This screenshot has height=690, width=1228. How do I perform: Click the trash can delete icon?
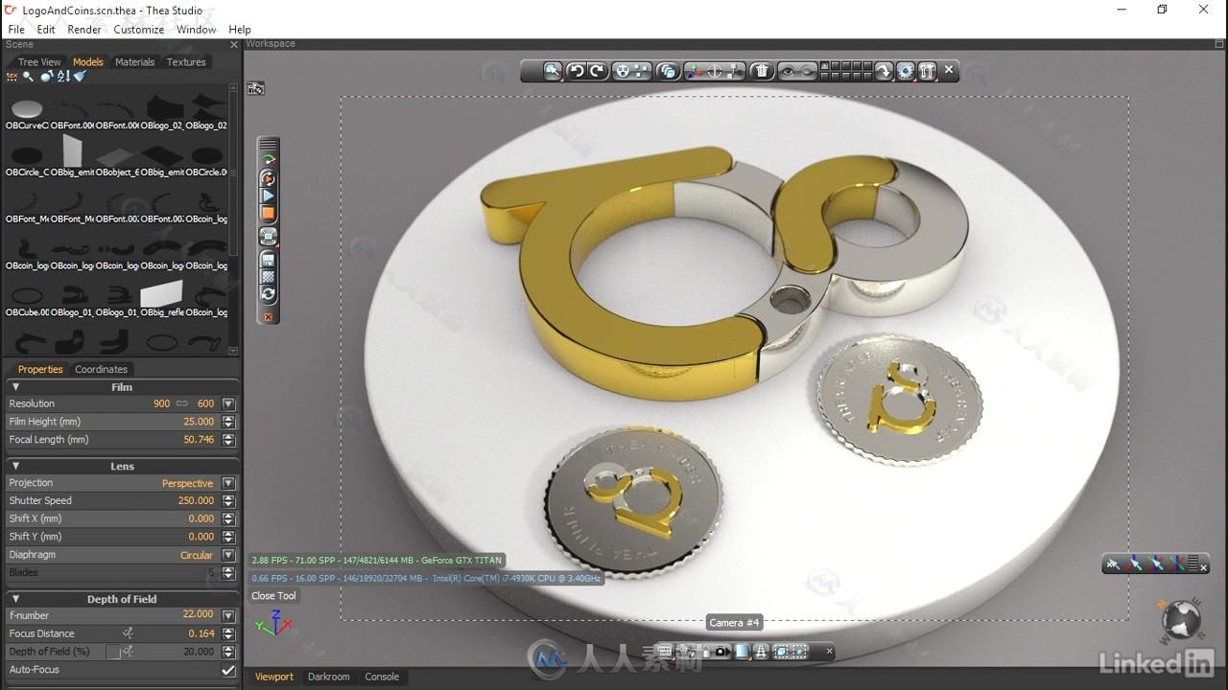761,71
